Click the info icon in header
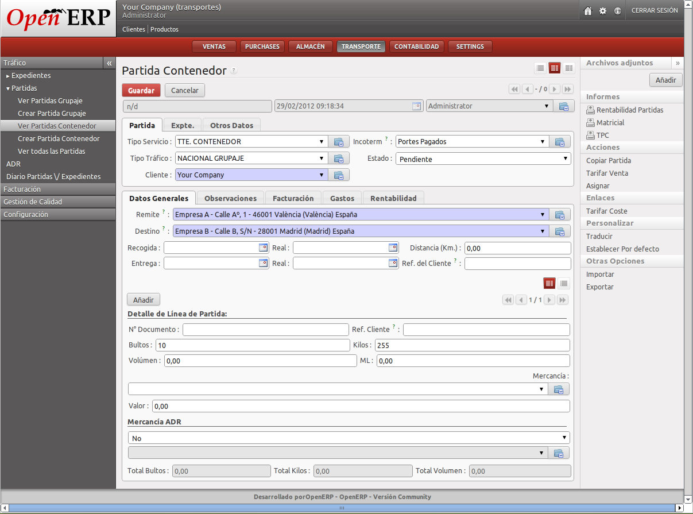Screen dimensions: 693x514 tap(618, 10)
